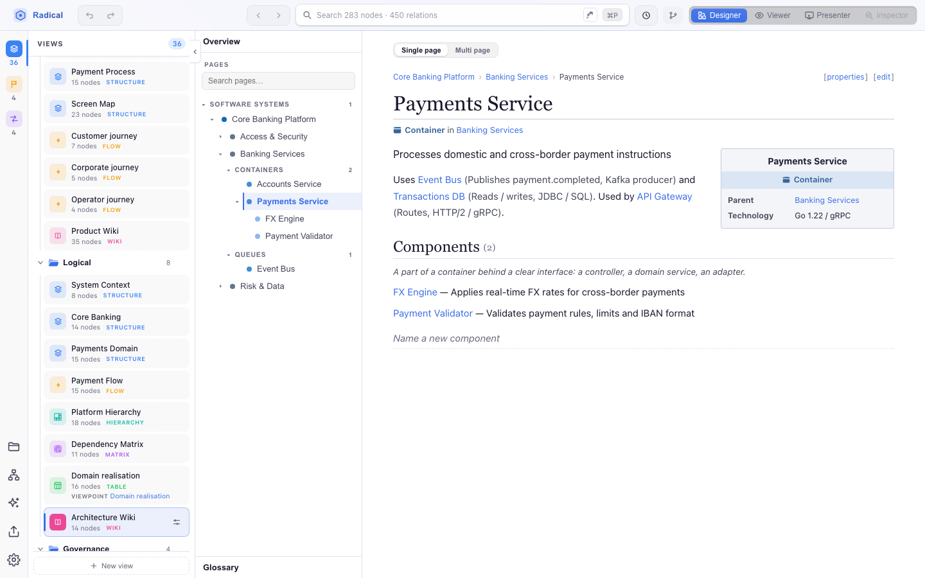Open the Payment Flow view card
The width and height of the screenshot is (925, 578).
pos(116,385)
